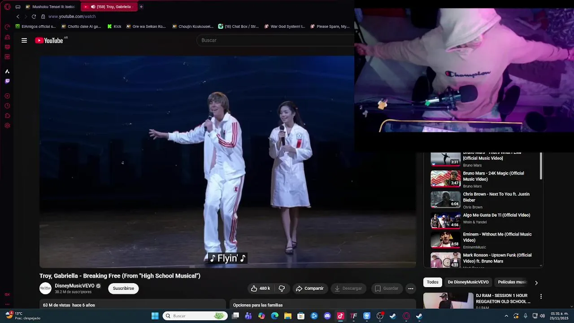Open TikTok app in taskbar
Screen dimensions: 574x323
[x=340, y=316]
